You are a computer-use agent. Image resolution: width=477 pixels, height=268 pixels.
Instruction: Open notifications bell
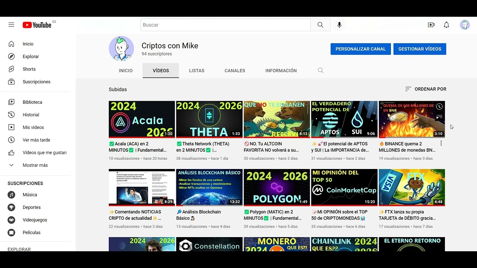(446, 25)
